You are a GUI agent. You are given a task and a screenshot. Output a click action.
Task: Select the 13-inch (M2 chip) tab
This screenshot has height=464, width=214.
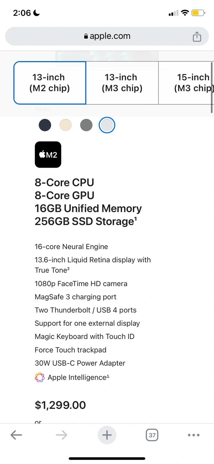tap(50, 83)
